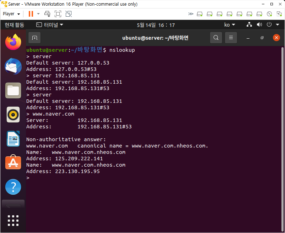Click the "> server 192.168.85.131" command line
Screen dimensions: 285x233
pos(63,76)
